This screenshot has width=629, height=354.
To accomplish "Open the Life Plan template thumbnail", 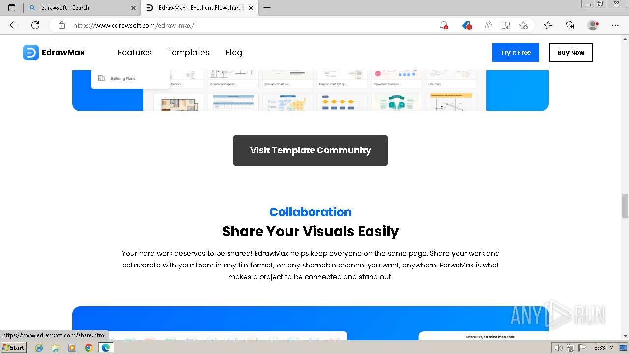I will [451, 79].
